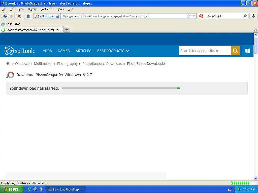Screen dimensions: 258x193
Task: Open the File menu
Action: point(4,9)
